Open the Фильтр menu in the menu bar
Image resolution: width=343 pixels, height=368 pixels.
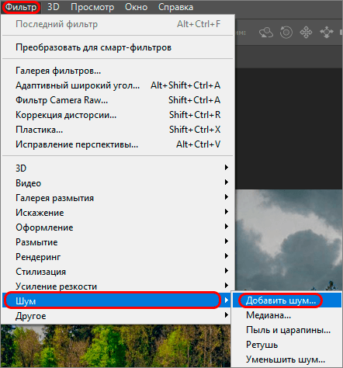pyautogui.click(x=21, y=7)
